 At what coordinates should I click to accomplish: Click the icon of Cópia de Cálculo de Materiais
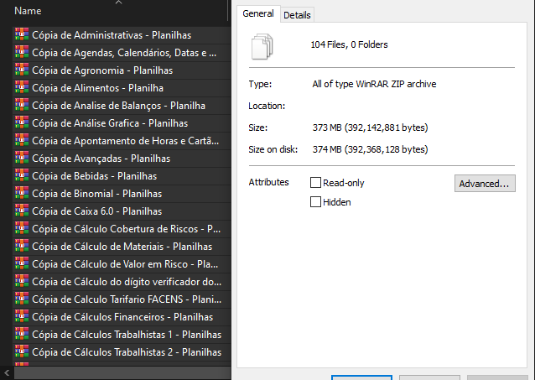pos(22,246)
